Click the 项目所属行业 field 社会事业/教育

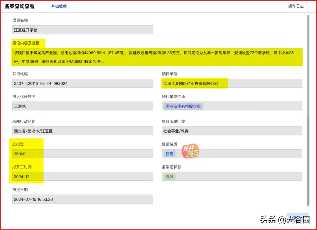coord(232,131)
